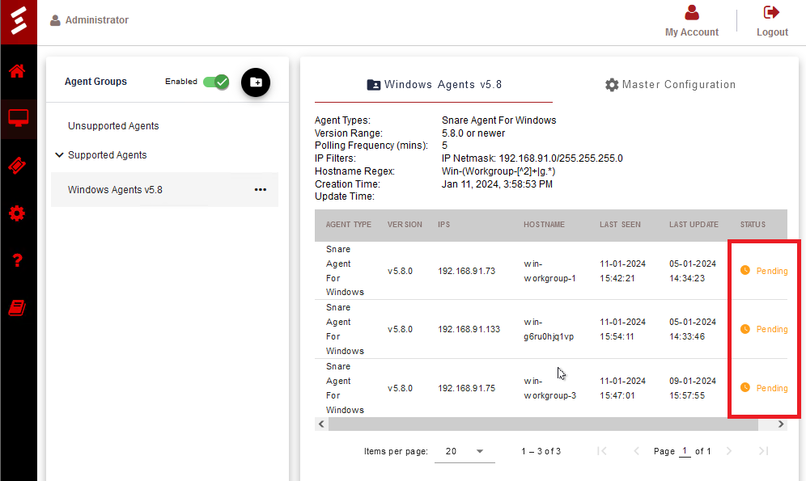Screen dimensions: 806x481
Task: Open the documentation book icon in sidebar
Action: [x=17, y=308]
